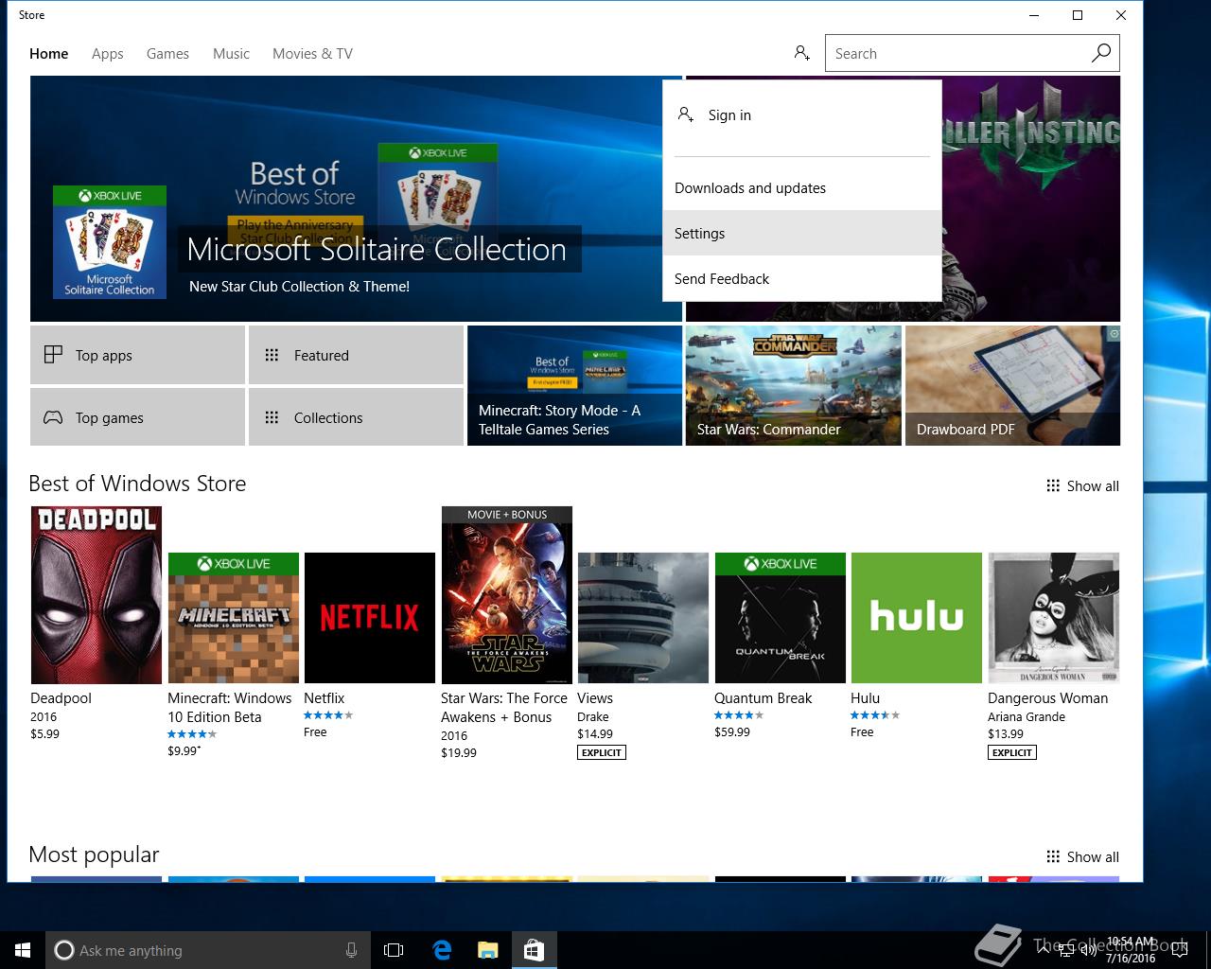
Task: Click the $5.99 Deadpool price
Action: (44, 733)
